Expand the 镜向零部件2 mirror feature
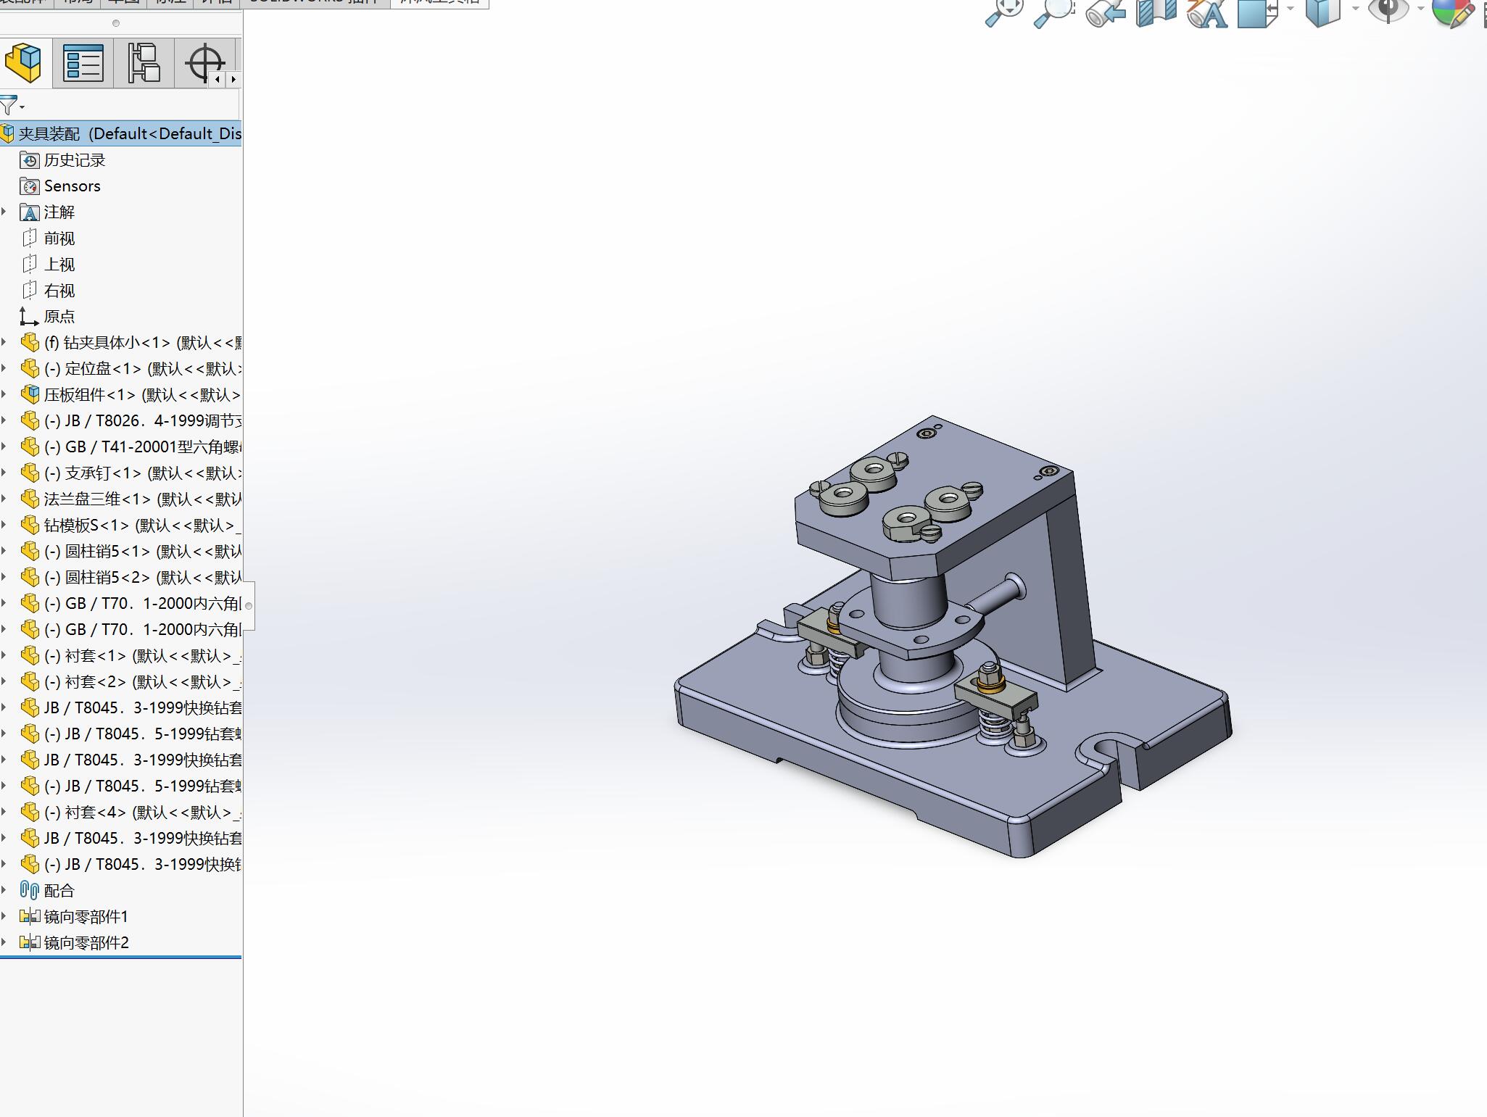The image size is (1487, 1117). tap(4, 942)
